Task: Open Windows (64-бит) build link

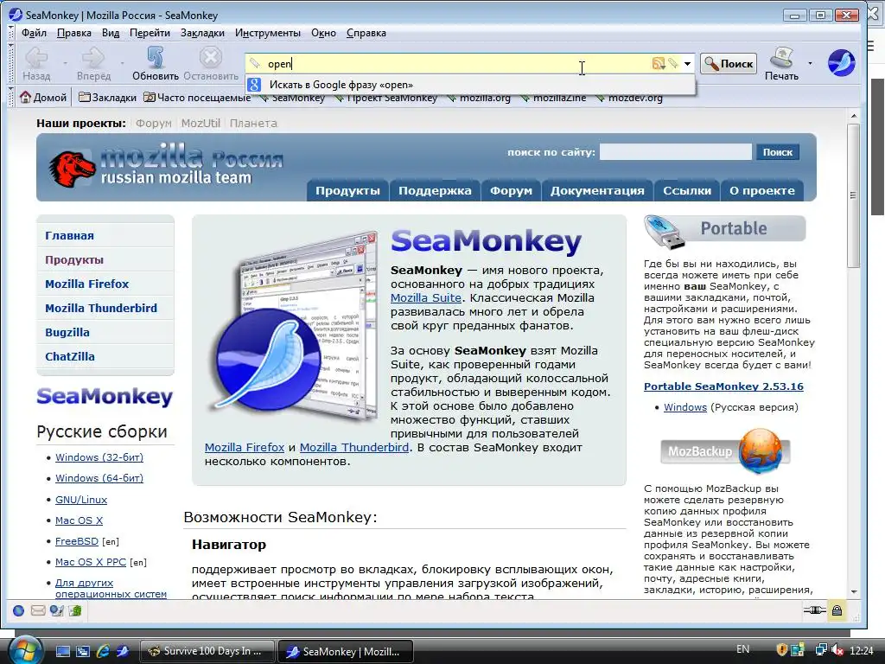Action: click(99, 478)
